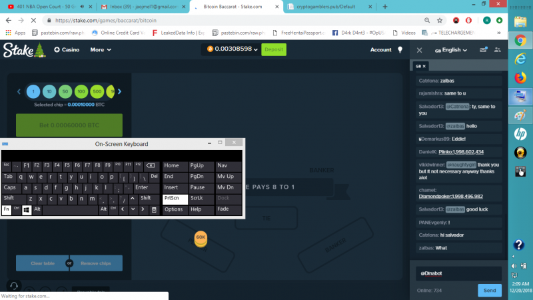Open a new browser tab

click(x=385, y=7)
